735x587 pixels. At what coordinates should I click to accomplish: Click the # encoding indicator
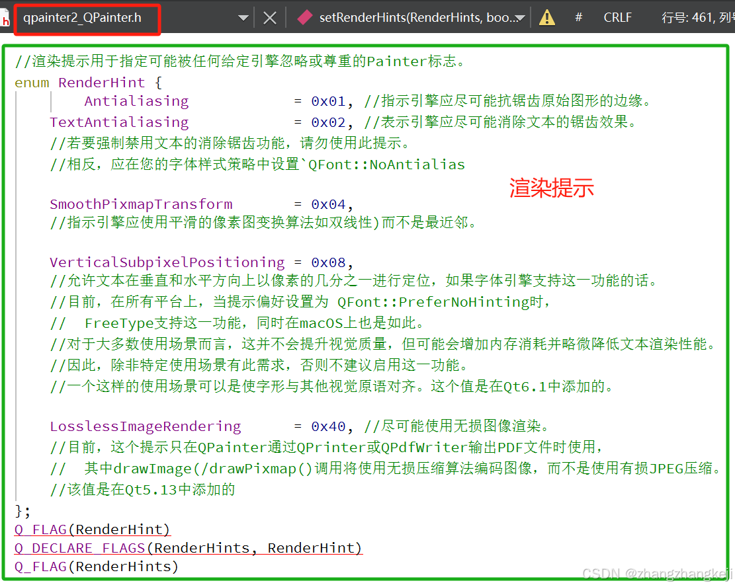click(578, 17)
